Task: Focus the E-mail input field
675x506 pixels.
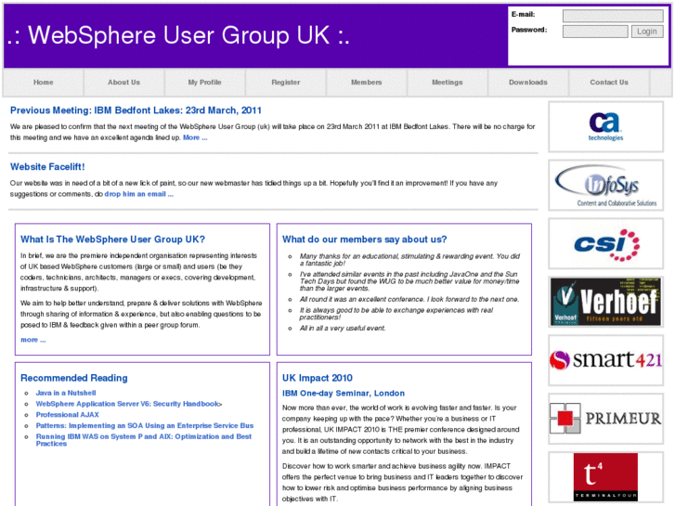Action: pyautogui.click(x=613, y=16)
